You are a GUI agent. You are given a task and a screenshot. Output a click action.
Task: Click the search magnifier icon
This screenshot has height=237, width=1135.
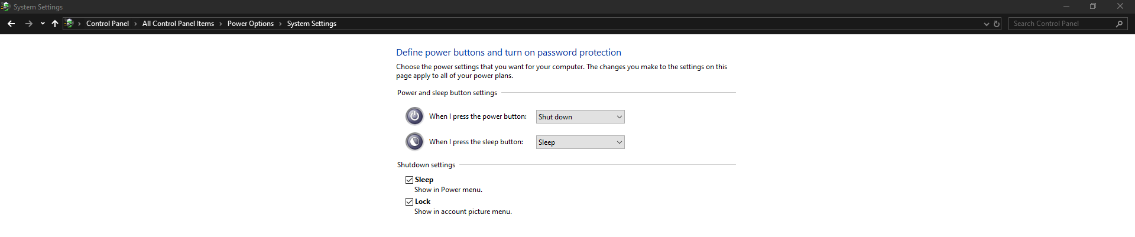pos(1119,24)
